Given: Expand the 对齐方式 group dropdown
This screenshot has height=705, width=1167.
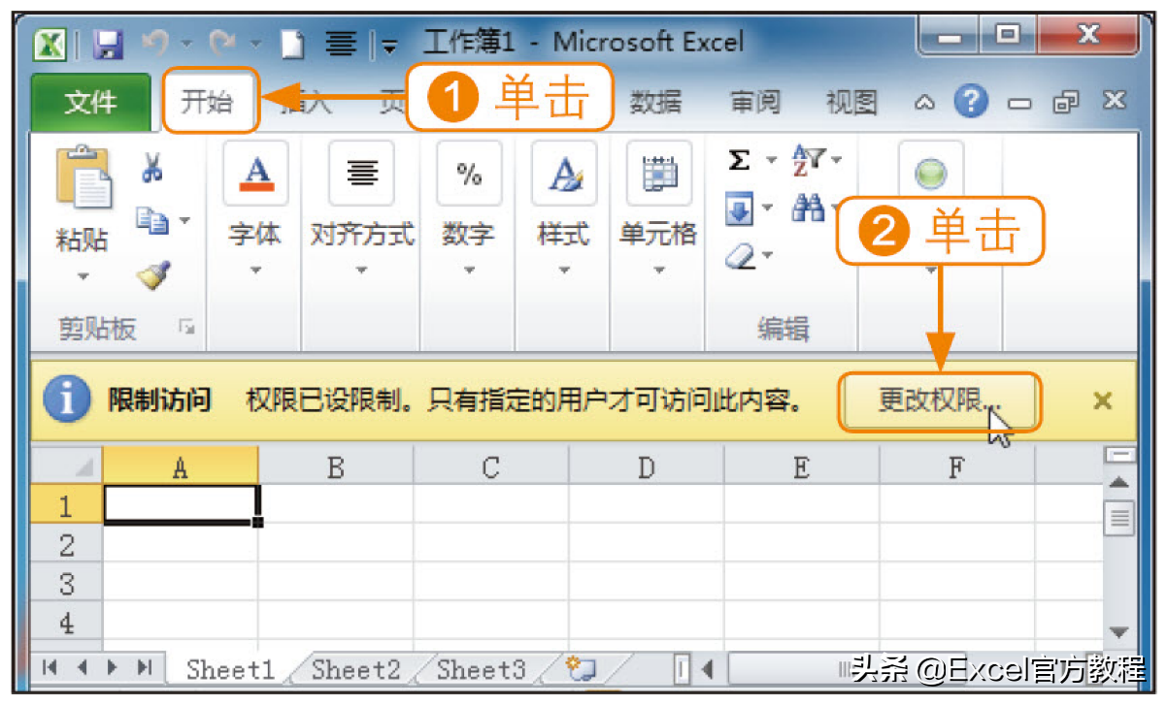Looking at the screenshot, I should (x=362, y=271).
